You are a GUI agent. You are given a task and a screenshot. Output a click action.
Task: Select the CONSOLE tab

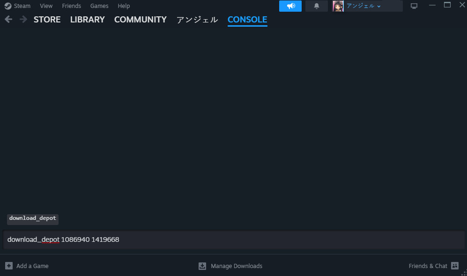pyautogui.click(x=247, y=20)
